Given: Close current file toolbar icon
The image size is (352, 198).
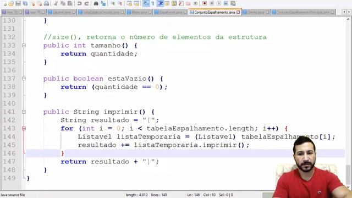Looking at the screenshot, I should point(32,3).
